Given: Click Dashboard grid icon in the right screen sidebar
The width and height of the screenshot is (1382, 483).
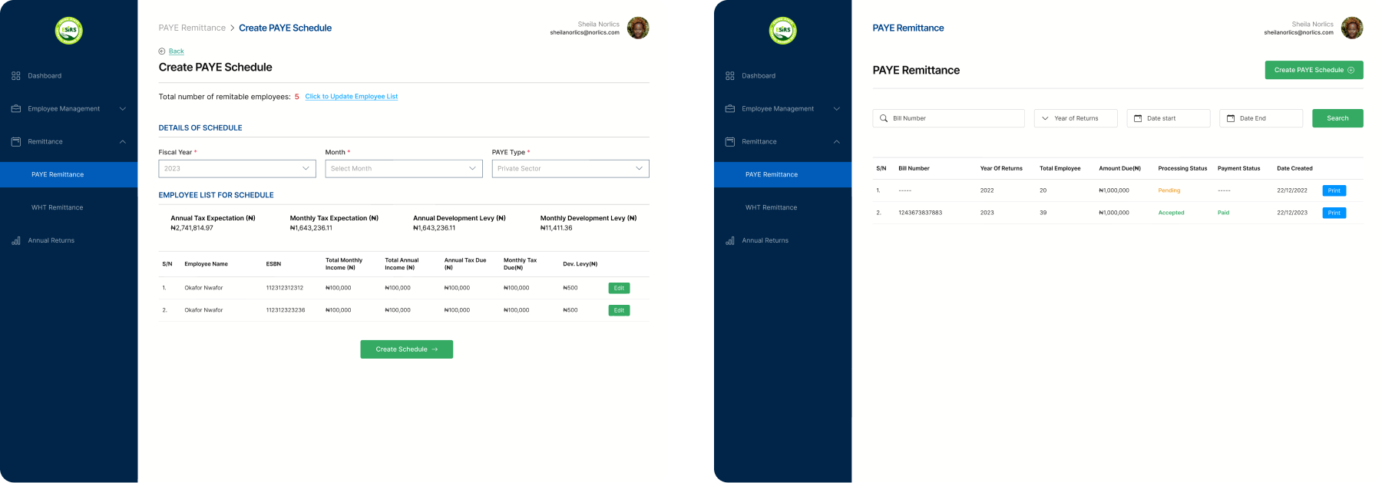Looking at the screenshot, I should [730, 76].
